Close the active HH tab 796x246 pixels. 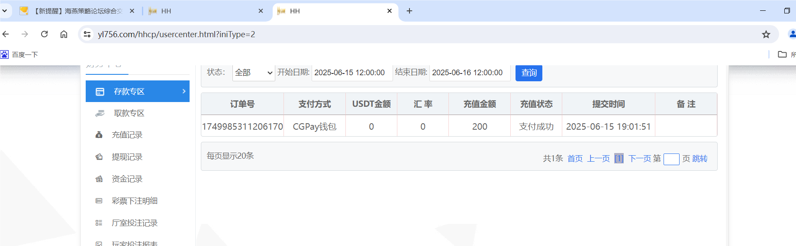(x=390, y=11)
